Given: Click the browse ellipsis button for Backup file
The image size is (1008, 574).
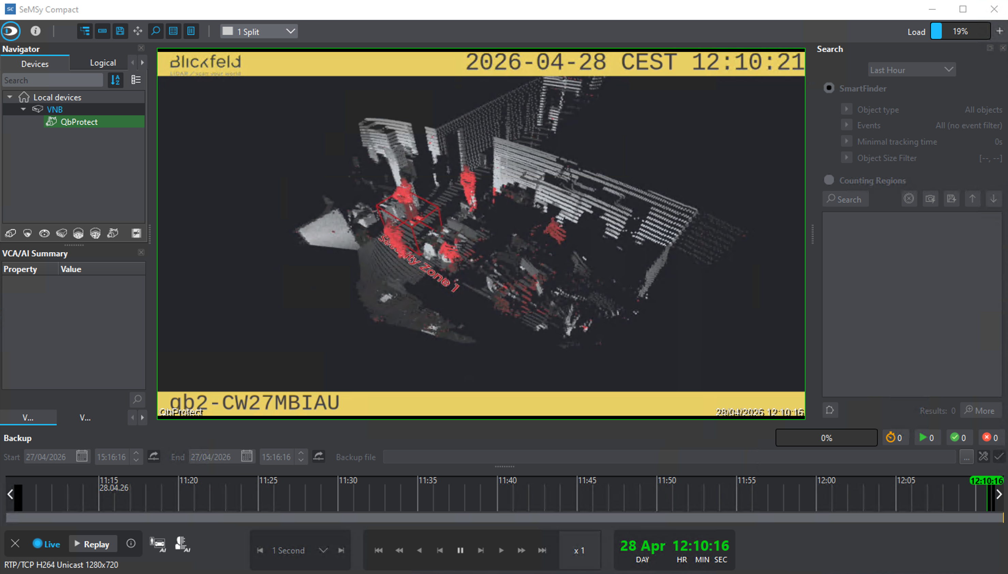Looking at the screenshot, I should [x=967, y=457].
